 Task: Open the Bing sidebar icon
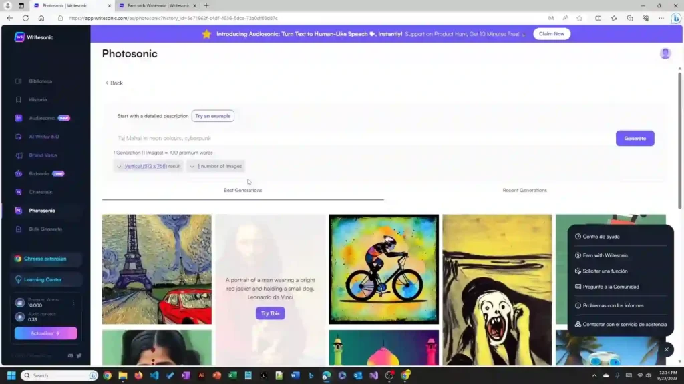point(676,18)
